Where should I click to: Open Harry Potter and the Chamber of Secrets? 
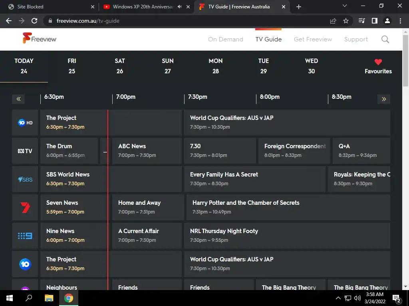click(x=288, y=207)
